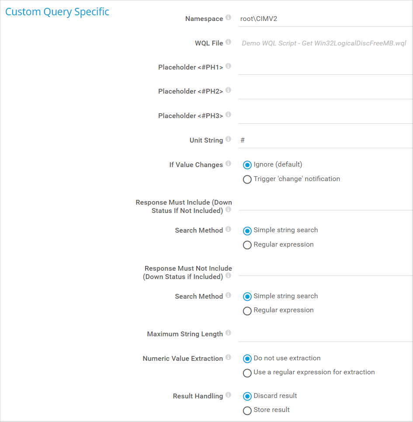Click the Namespace input field

pyautogui.click(x=325, y=19)
